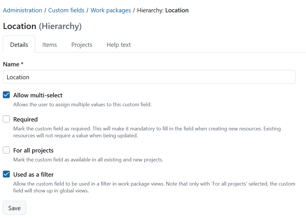Select the Details tab
This screenshot has height=218, width=306.
pyautogui.click(x=19, y=45)
